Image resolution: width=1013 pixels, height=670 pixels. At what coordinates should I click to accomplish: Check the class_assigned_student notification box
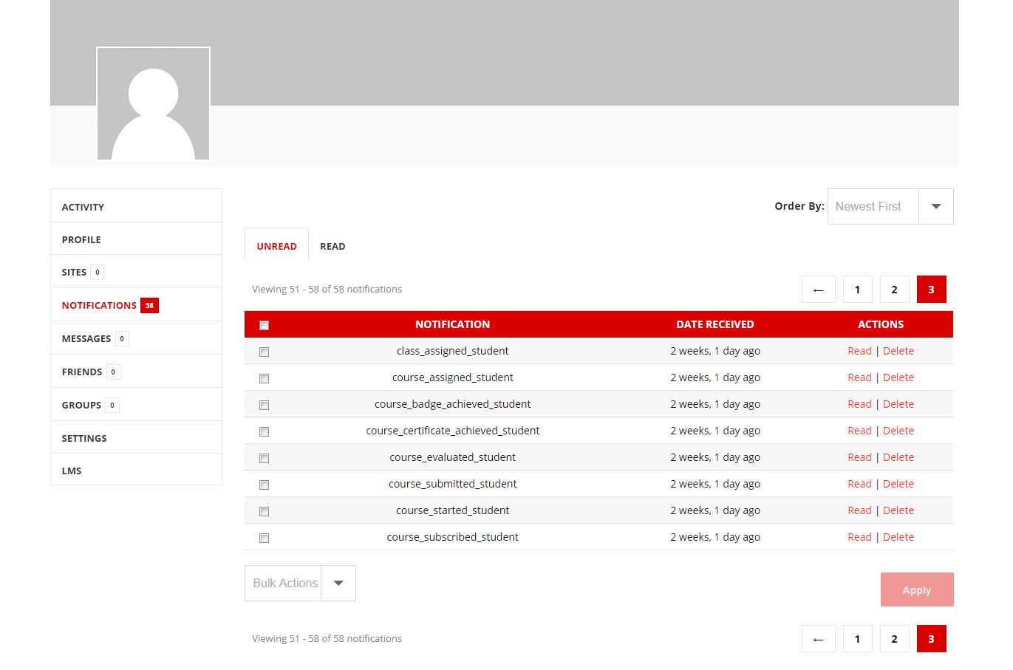coord(264,352)
